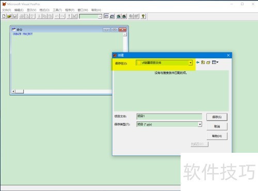This screenshot has height=191, width=258.
Task: Click the Spelling check toolbar icon
Action: (x=33, y=17)
